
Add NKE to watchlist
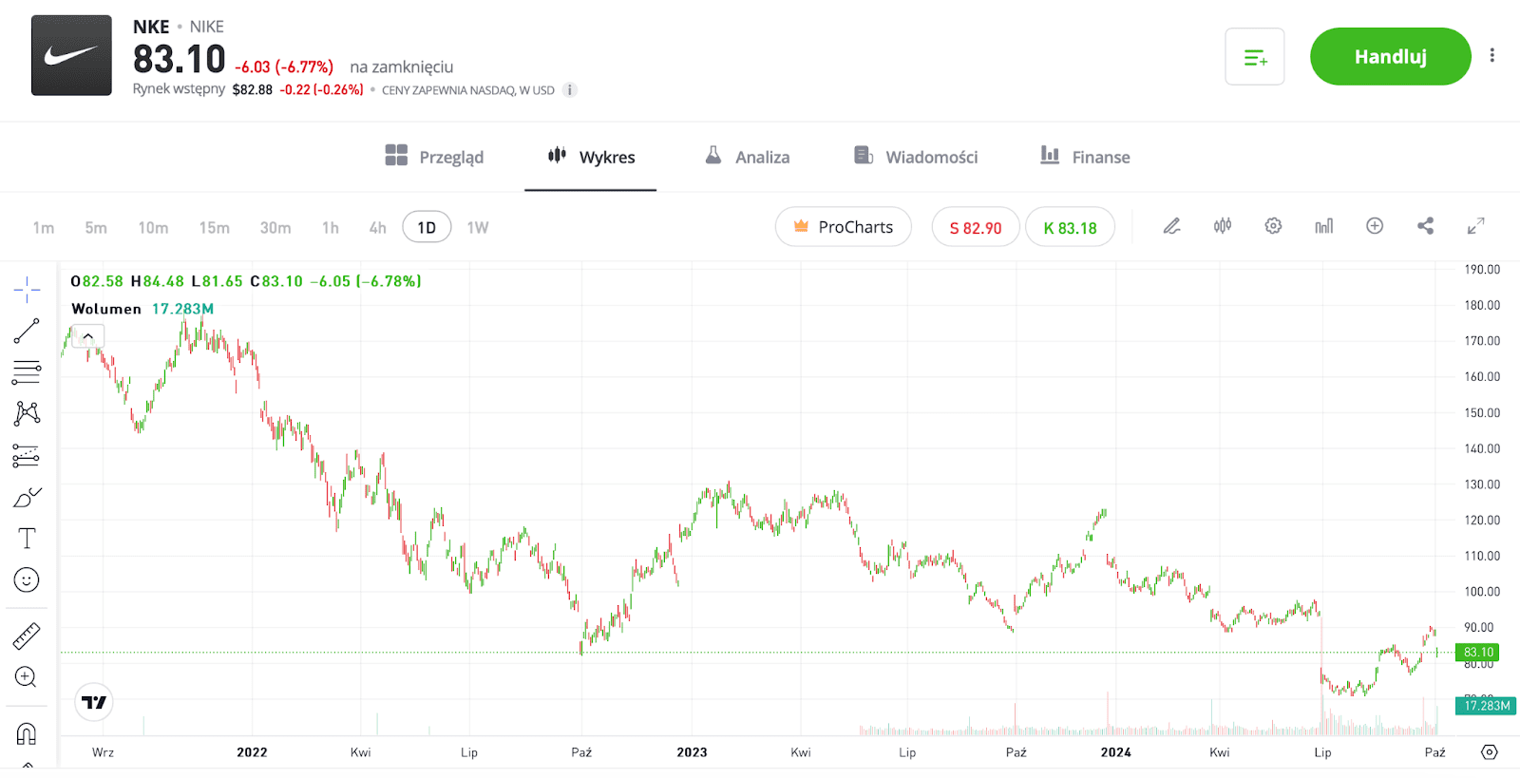click(x=1255, y=57)
